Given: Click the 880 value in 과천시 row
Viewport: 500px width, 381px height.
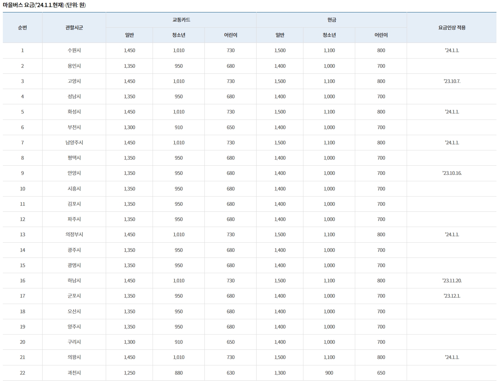Looking at the screenshot, I should 179,373.
